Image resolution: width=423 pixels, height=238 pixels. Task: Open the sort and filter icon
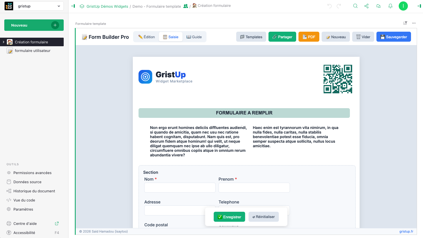pyautogui.click(x=405, y=23)
